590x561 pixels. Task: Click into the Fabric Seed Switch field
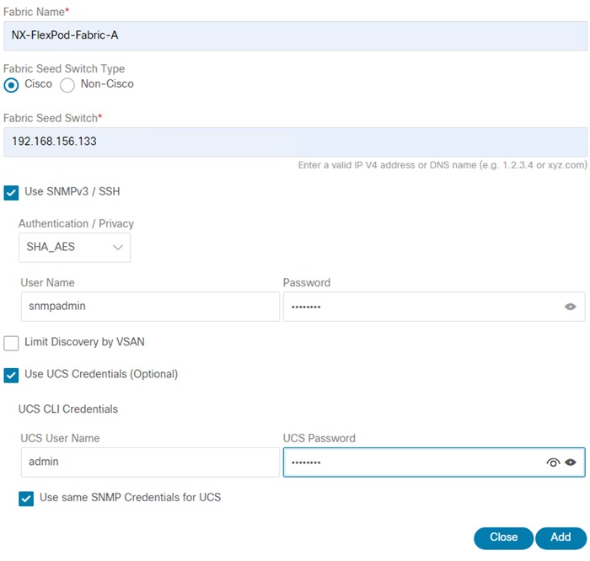point(295,142)
